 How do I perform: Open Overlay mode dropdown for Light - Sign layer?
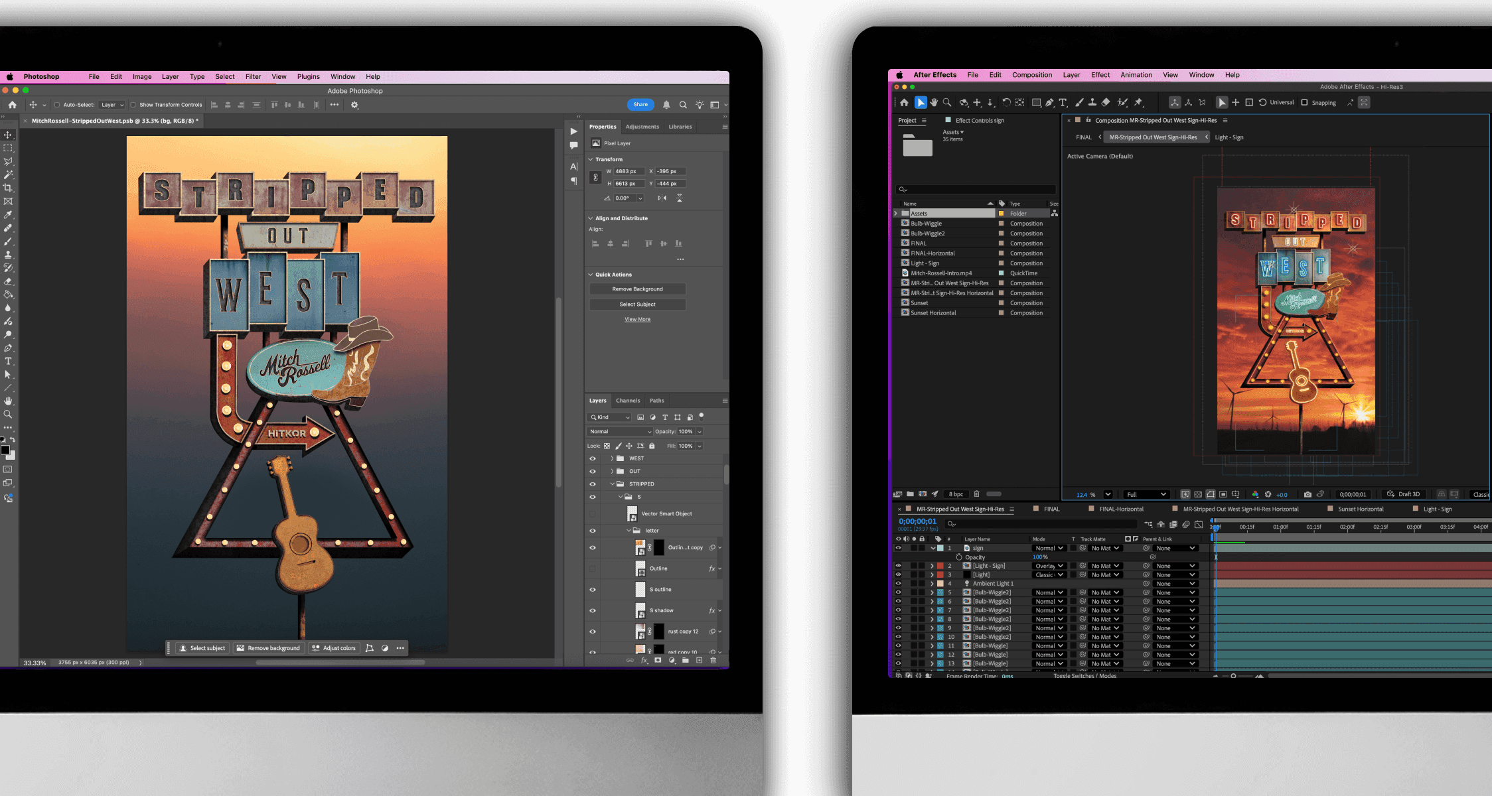coord(1050,566)
